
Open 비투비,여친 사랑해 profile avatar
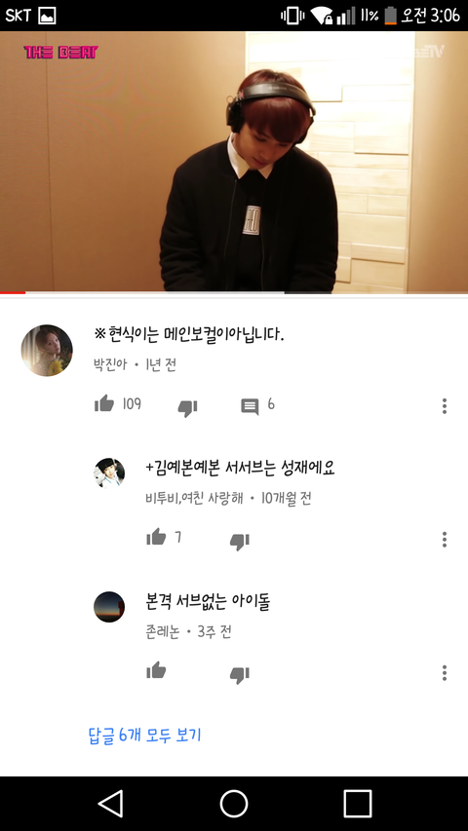click(109, 473)
